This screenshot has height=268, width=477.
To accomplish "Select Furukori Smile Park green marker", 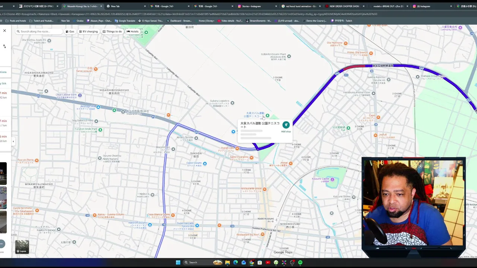I will coord(100,130).
